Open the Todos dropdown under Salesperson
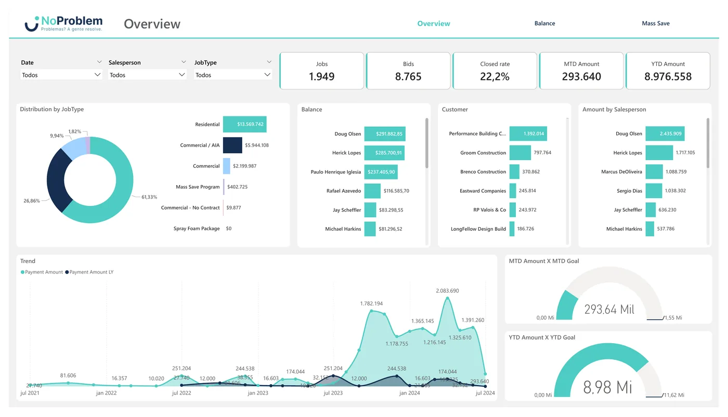Viewport: 728px width, 417px height. click(x=148, y=75)
